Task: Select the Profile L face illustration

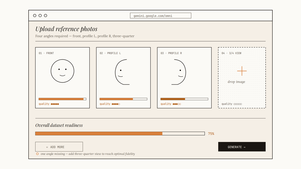Action: (x=122, y=72)
